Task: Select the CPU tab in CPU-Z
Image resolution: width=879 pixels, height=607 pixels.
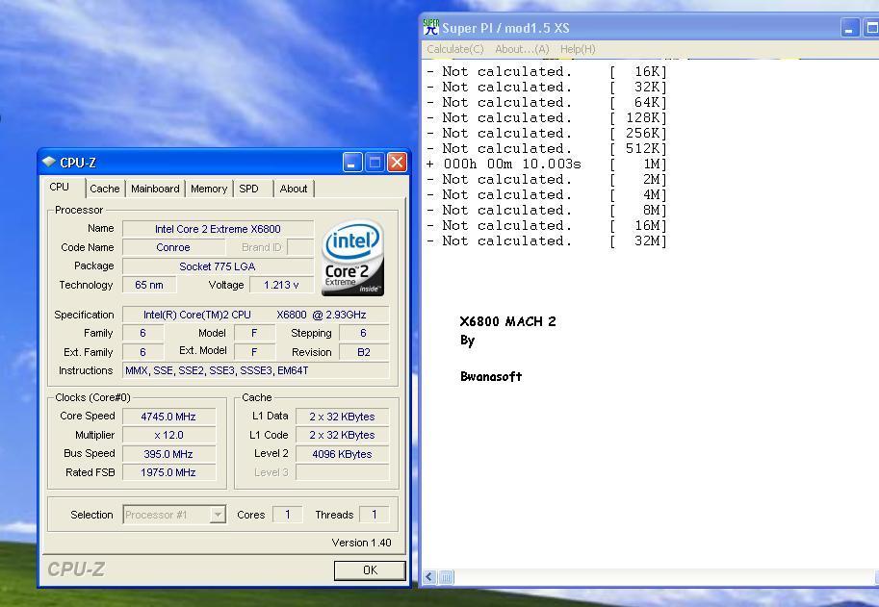Action: click(60, 187)
